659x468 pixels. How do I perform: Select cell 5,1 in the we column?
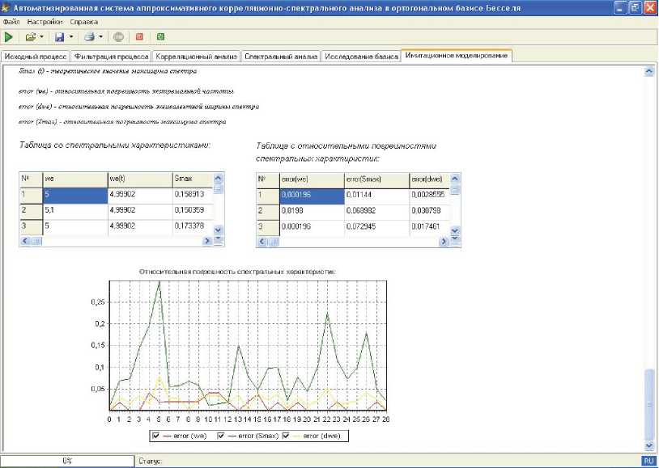pyautogui.click(x=74, y=210)
